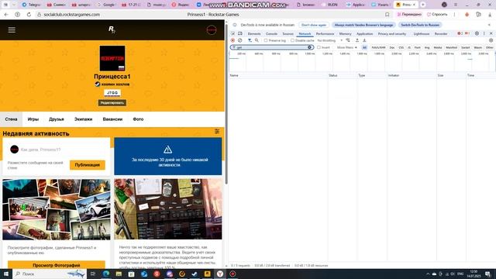Screen dimensions: 496x279
Task: Bookmark the current page
Action: click(387, 15)
